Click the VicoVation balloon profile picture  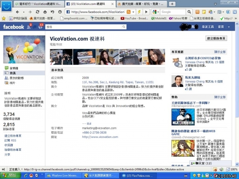point(24,49)
